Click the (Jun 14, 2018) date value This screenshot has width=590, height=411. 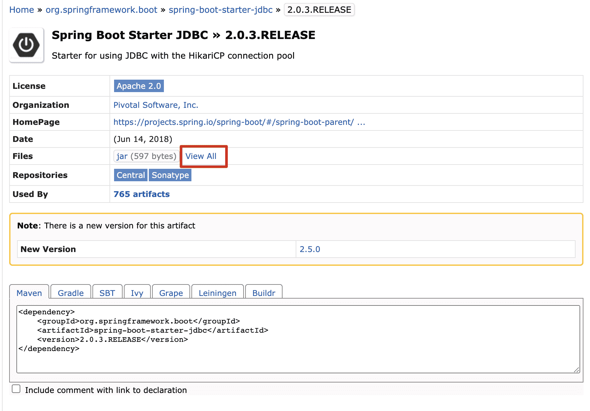[x=143, y=139]
